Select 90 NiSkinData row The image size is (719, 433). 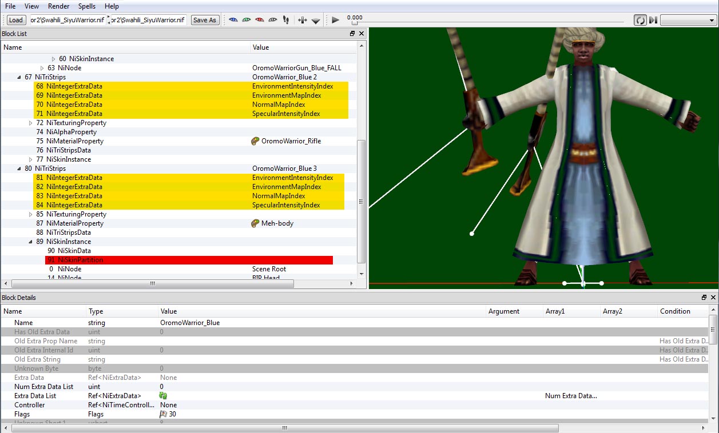click(178, 251)
